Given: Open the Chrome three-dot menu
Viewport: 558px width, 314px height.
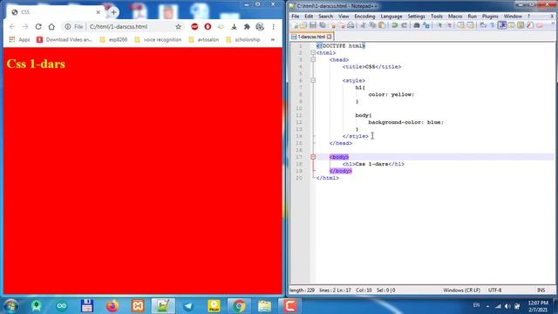Looking at the screenshot, I should pos(273,27).
